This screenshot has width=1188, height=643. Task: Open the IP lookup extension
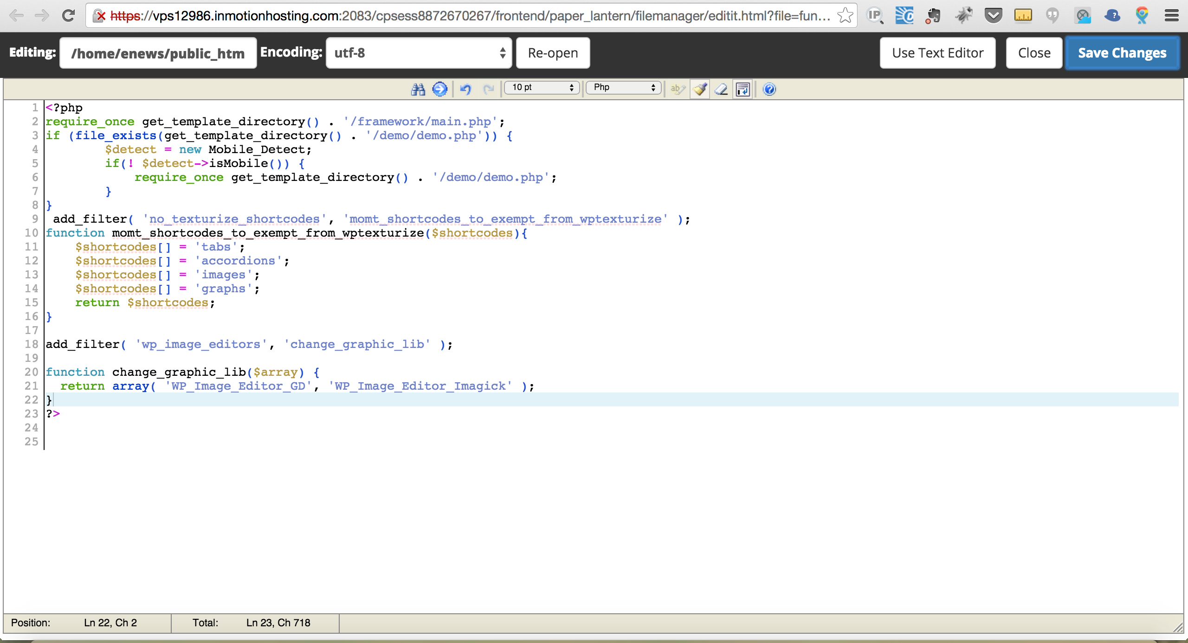[875, 16]
